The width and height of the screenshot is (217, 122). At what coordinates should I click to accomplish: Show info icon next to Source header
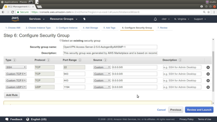(105, 60)
